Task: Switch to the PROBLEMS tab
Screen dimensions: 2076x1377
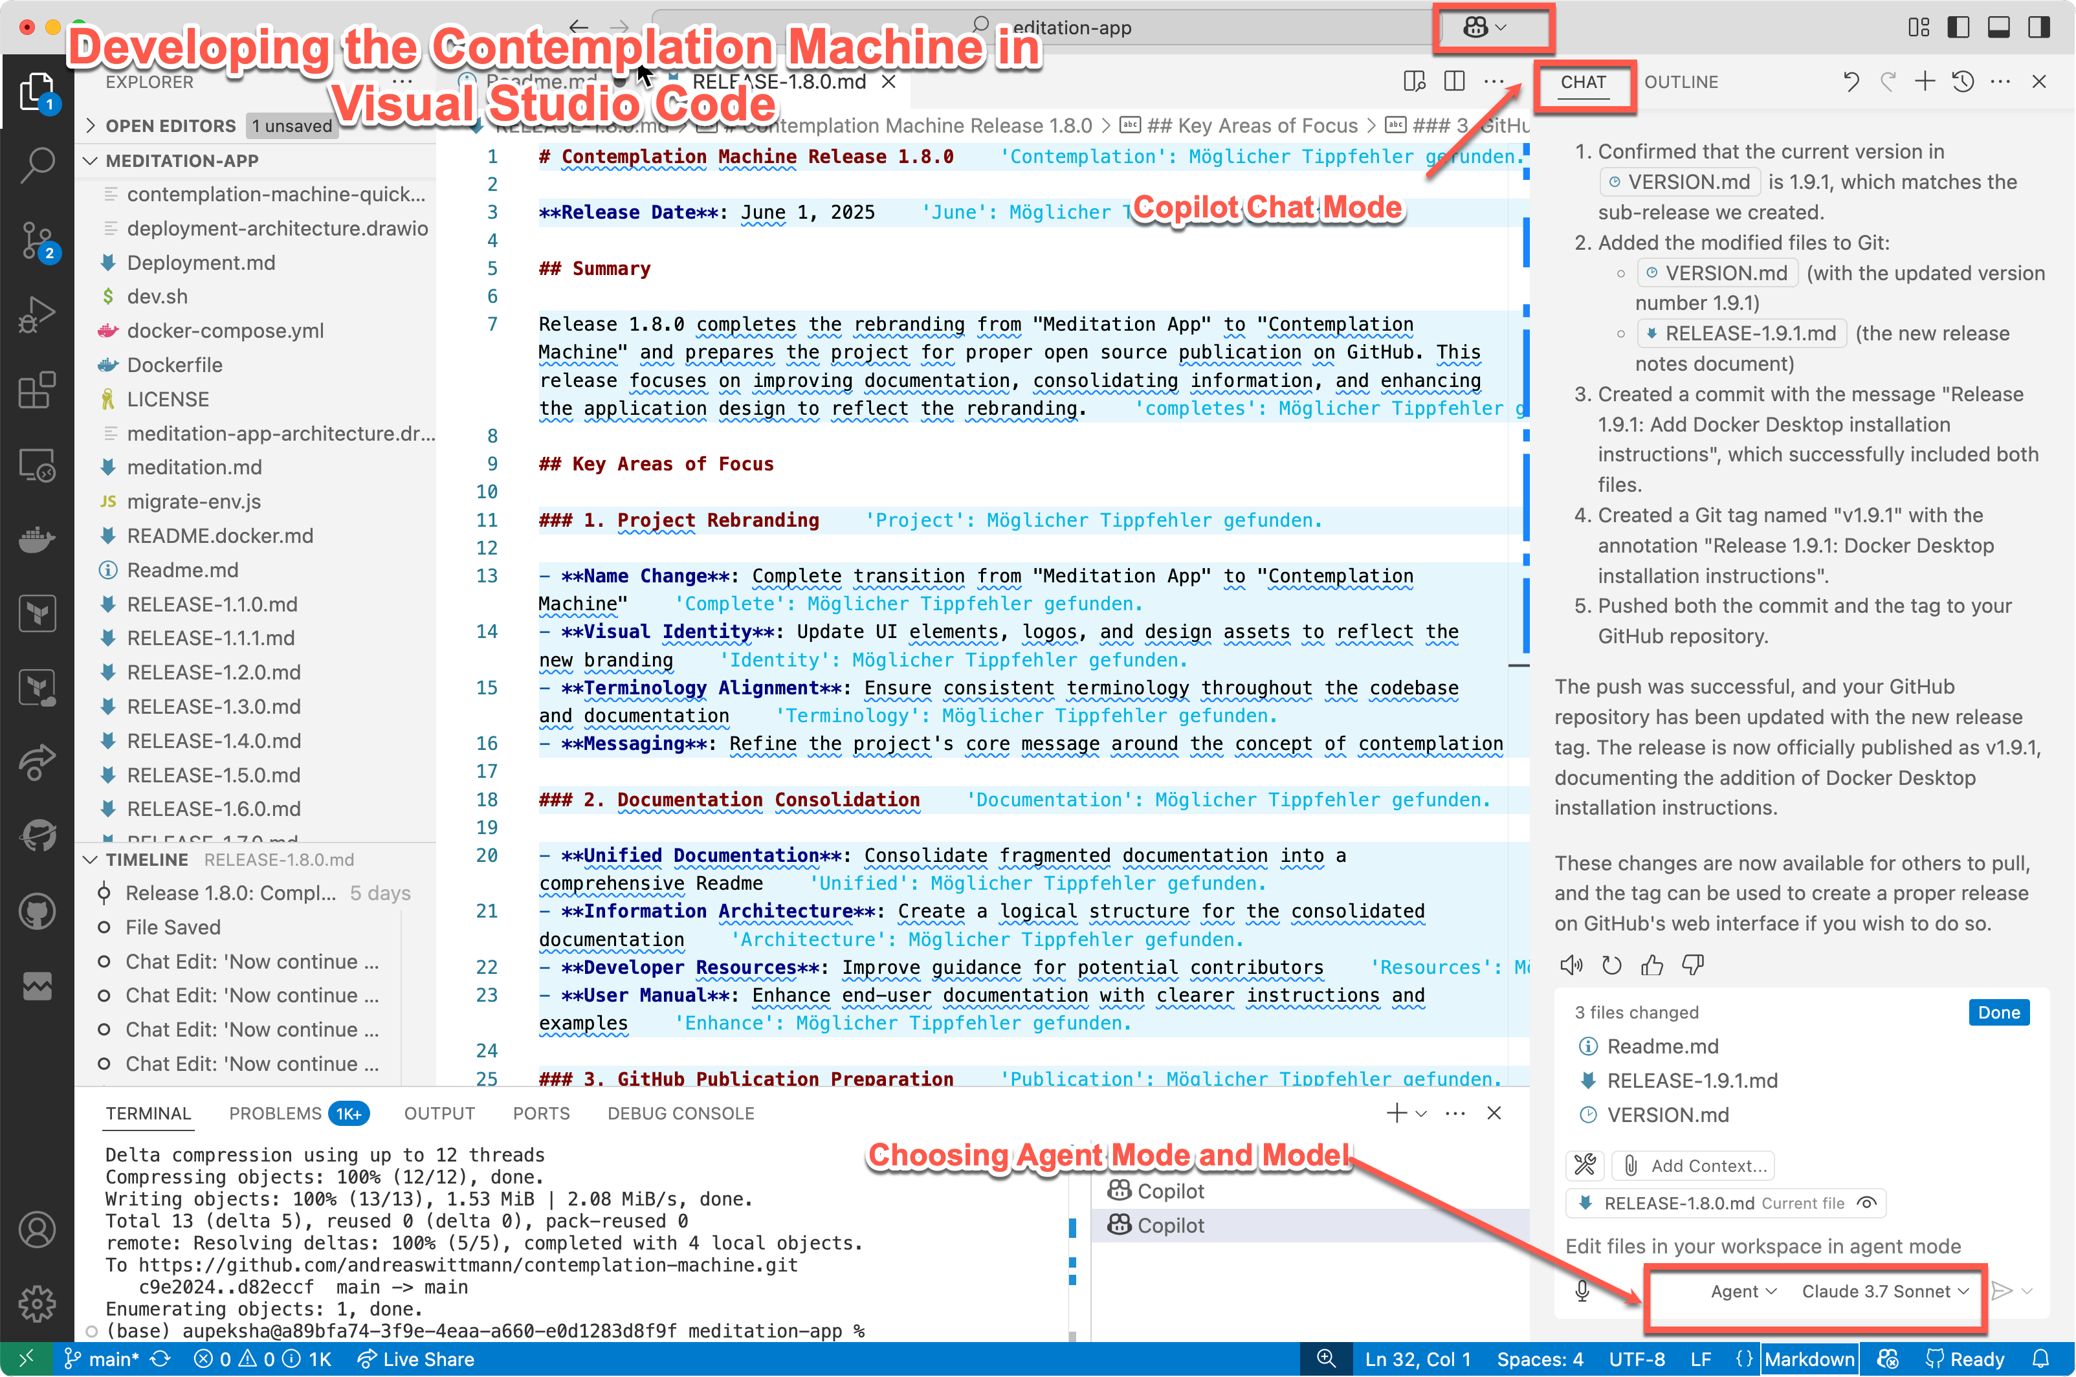Action: pos(298,1113)
